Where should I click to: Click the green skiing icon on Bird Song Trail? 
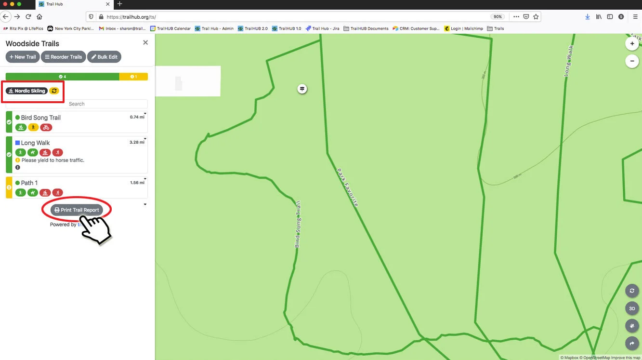21,127
